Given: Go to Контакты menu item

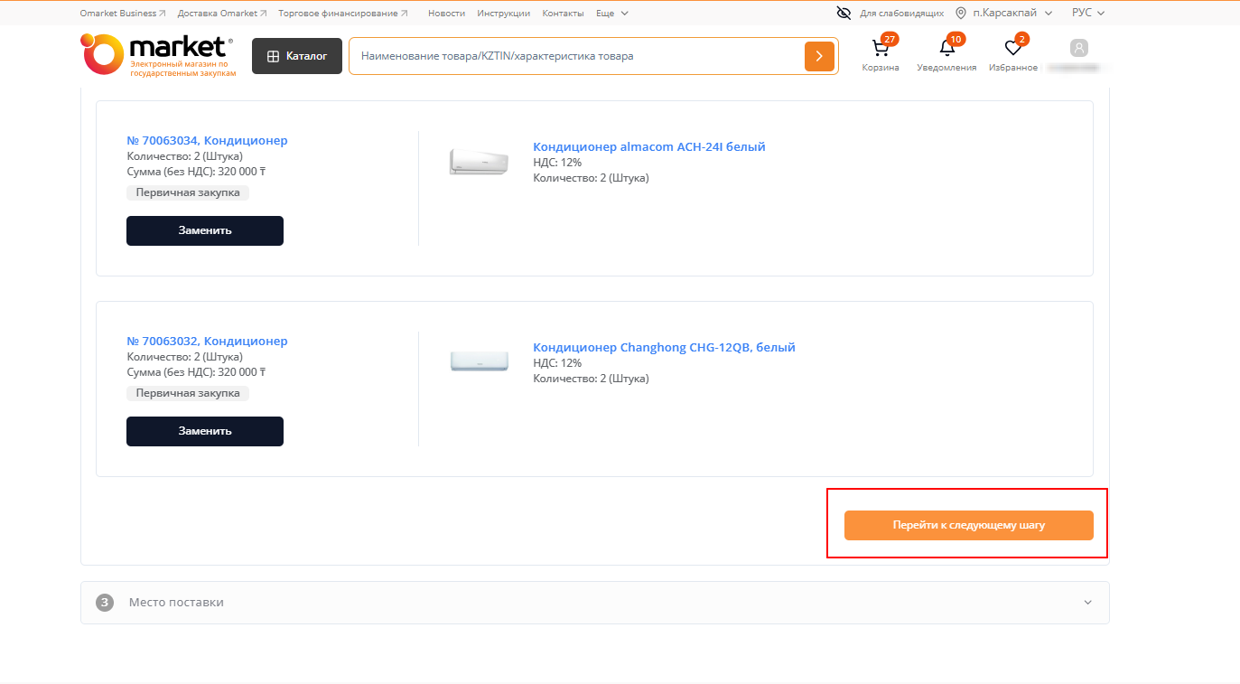Looking at the screenshot, I should (x=563, y=14).
